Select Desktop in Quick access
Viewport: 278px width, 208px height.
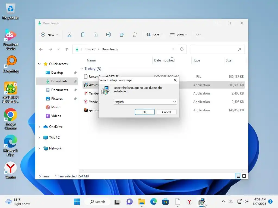coord(57,72)
